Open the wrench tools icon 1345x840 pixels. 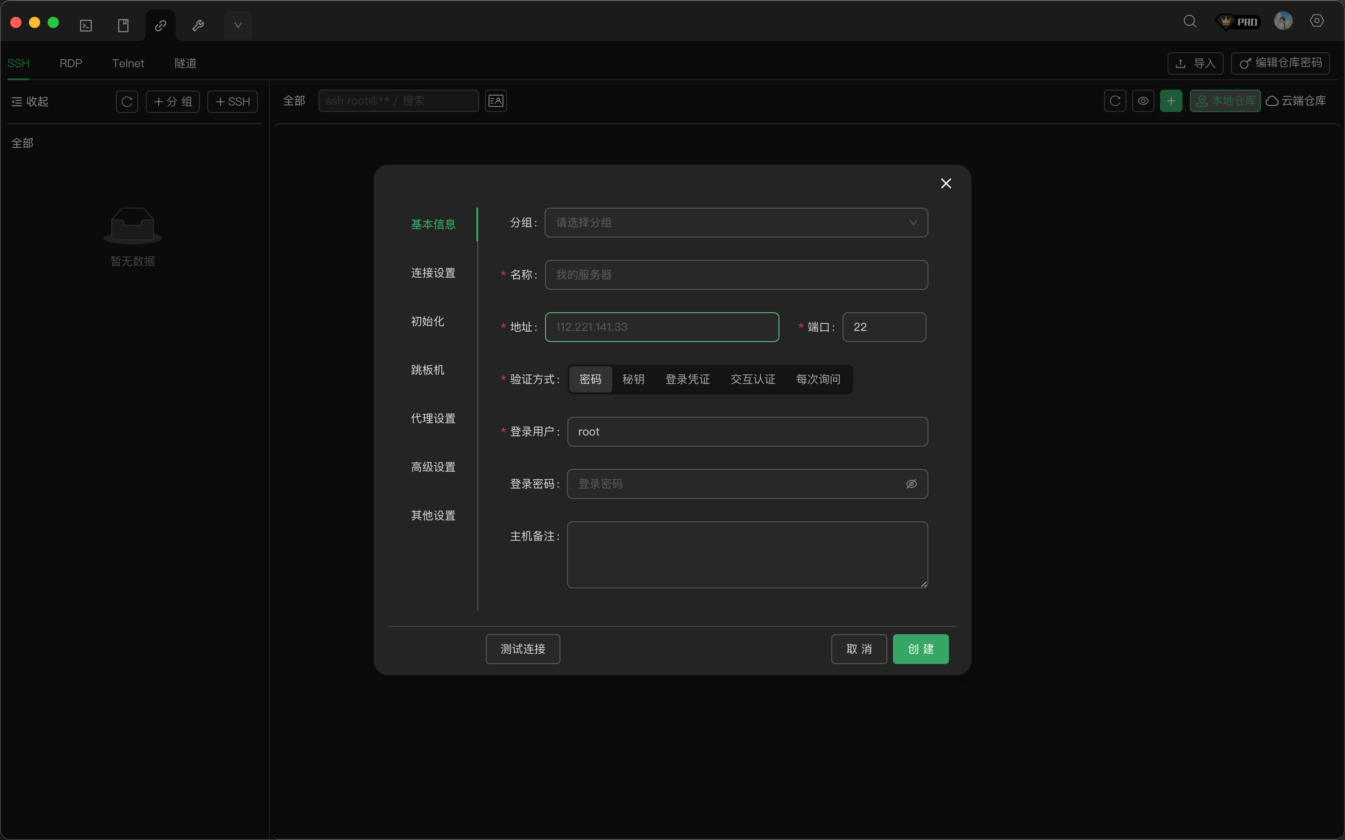coord(198,26)
